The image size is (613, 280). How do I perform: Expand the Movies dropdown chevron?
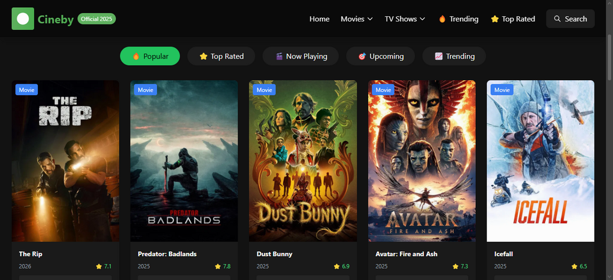(370, 19)
